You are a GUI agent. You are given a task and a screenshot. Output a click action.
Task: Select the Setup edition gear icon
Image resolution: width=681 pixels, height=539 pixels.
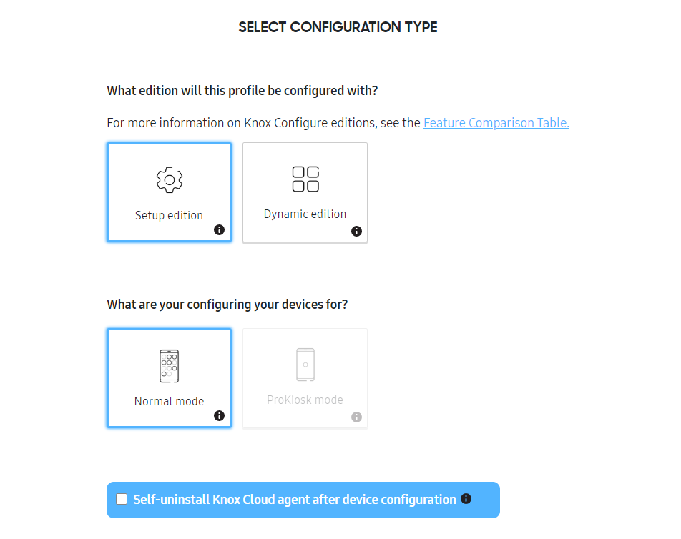[x=169, y=179]
